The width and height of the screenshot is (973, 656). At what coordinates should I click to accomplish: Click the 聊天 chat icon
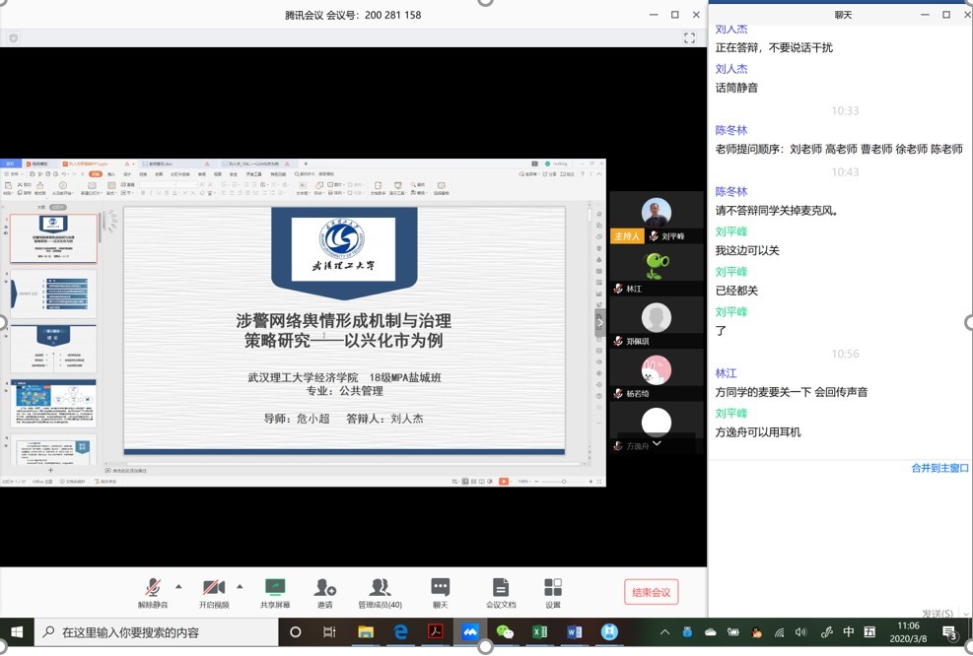[440, 592]
